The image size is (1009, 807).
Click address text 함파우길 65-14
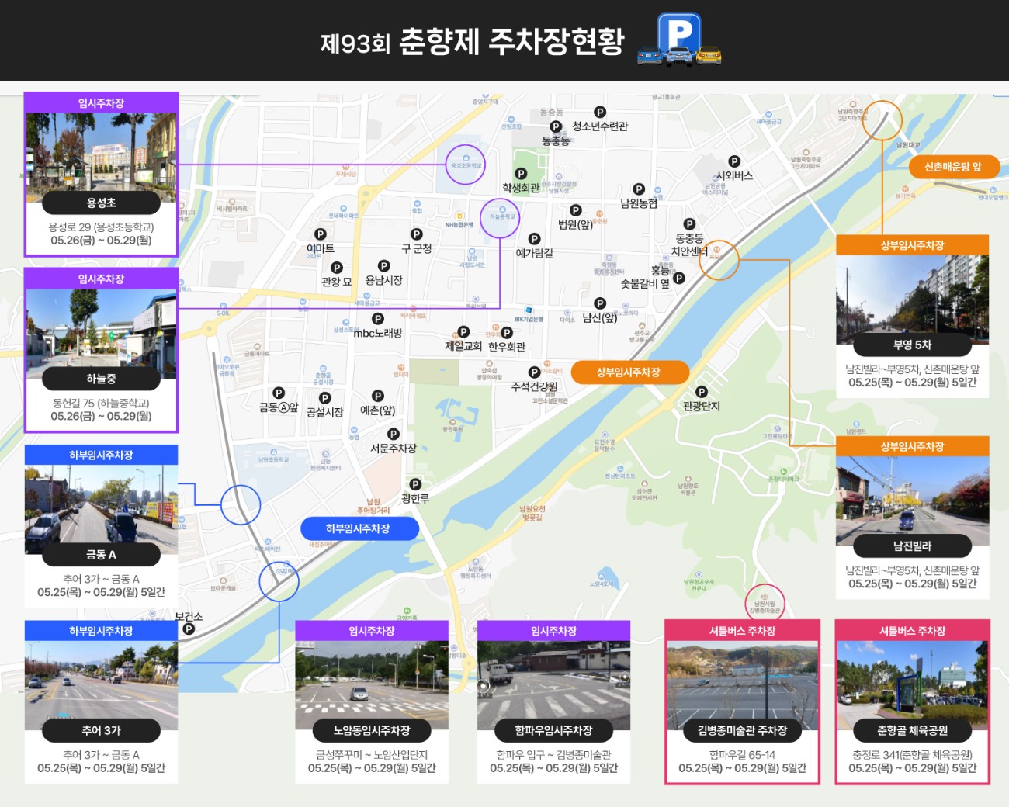[x=743, y=755]
